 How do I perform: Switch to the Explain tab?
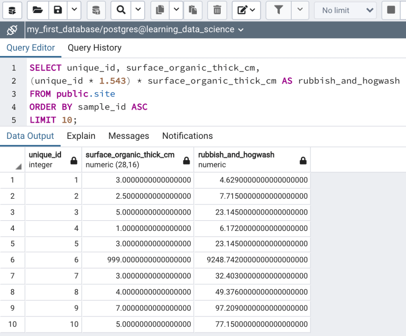(x=81, y=136)
